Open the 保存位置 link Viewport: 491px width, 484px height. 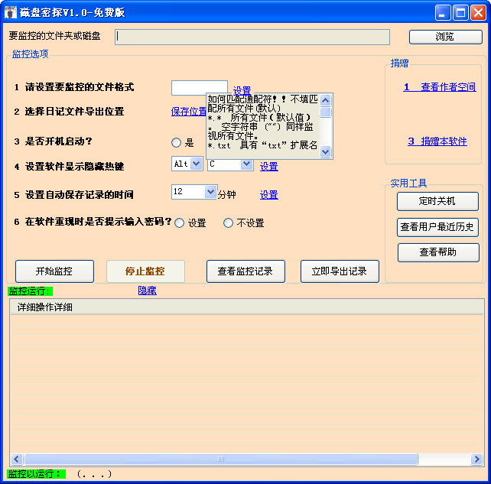pyautogui.click(x=188, y=112)
